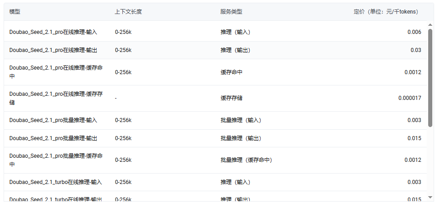Click the scrollbar down arrow

click(430, 198)
